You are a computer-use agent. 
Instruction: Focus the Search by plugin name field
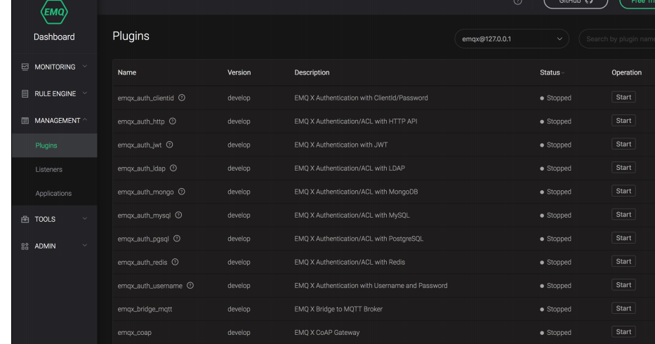click(617, 39)
